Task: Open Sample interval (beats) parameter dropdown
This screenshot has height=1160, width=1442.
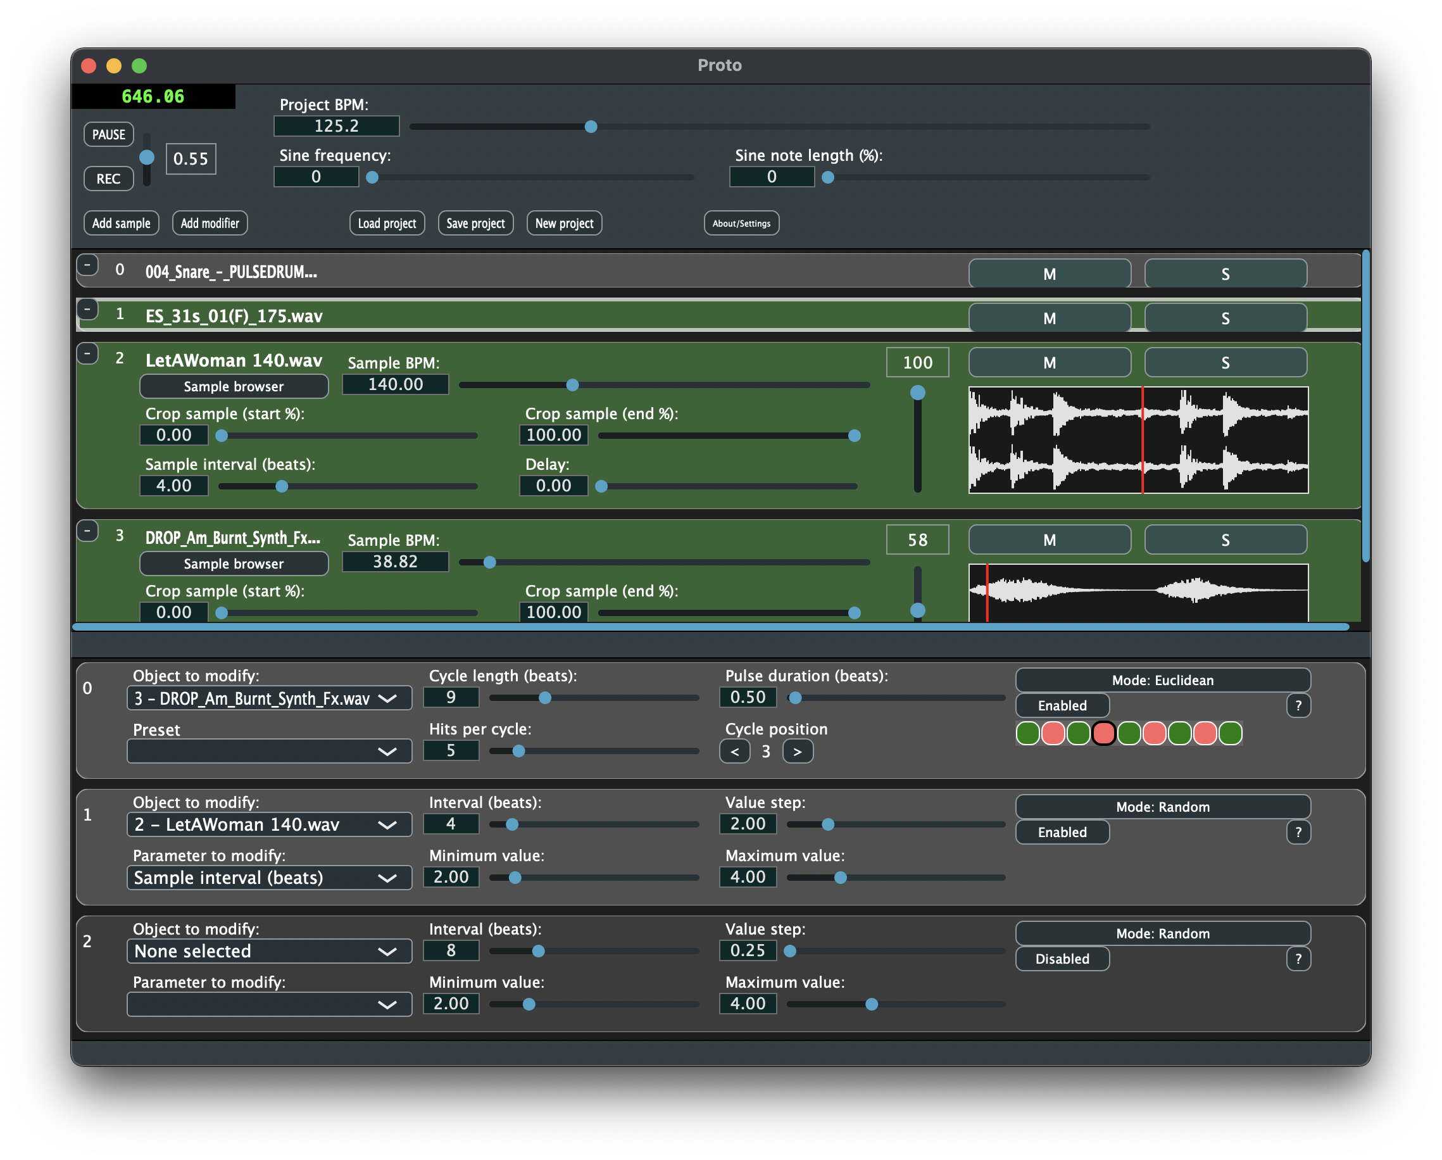Action: 269,878
